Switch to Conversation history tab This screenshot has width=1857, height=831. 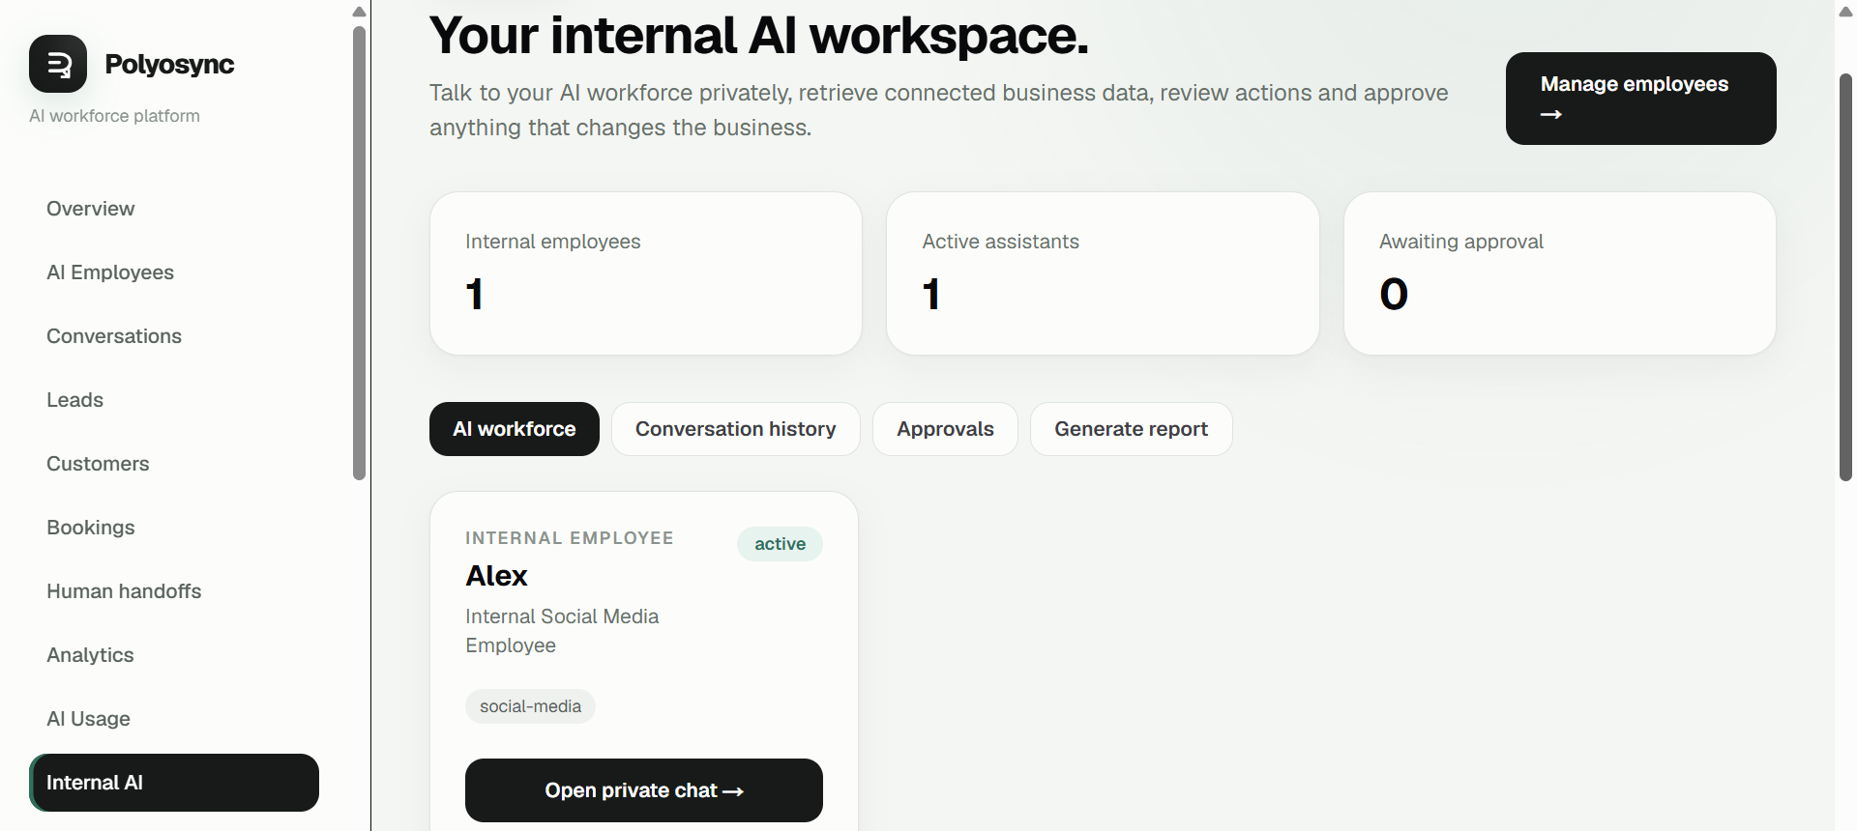(736, 429)
